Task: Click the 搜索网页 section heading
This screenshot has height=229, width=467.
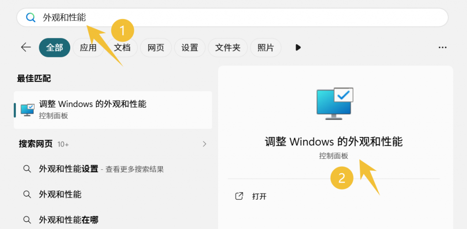Action: (x=36, y=144)
